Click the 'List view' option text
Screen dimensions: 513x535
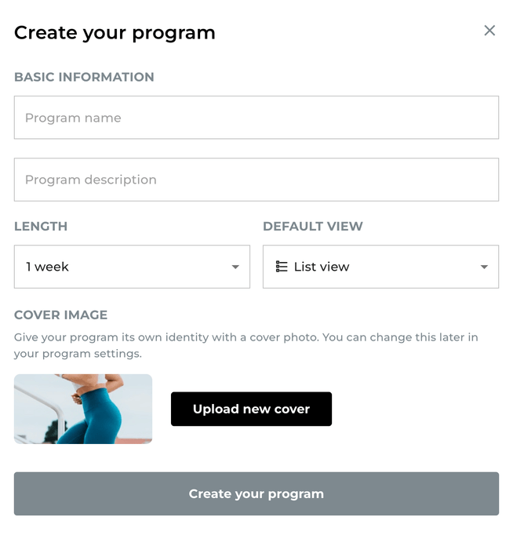pyautogui.click(x=322, y=267)
